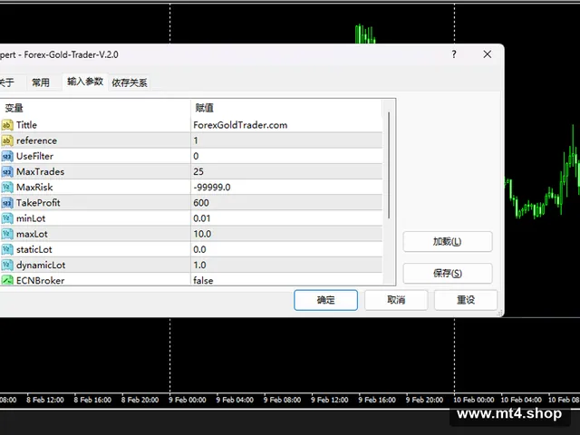Screen dimensions: 580x435
Task: Select the TakeProfit variable name
Action: [38, 203]
